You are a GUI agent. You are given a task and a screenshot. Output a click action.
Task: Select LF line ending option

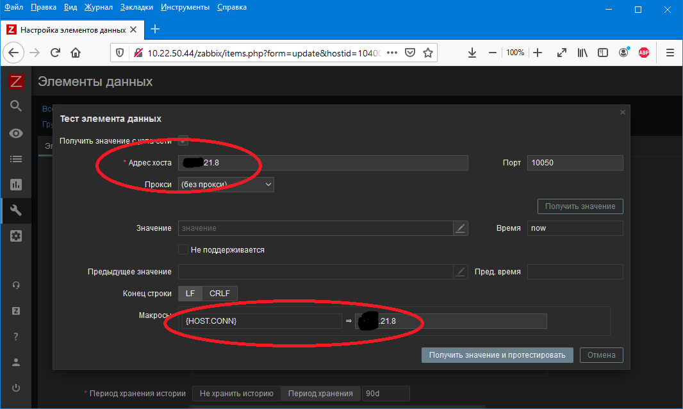tap(190, 294)
